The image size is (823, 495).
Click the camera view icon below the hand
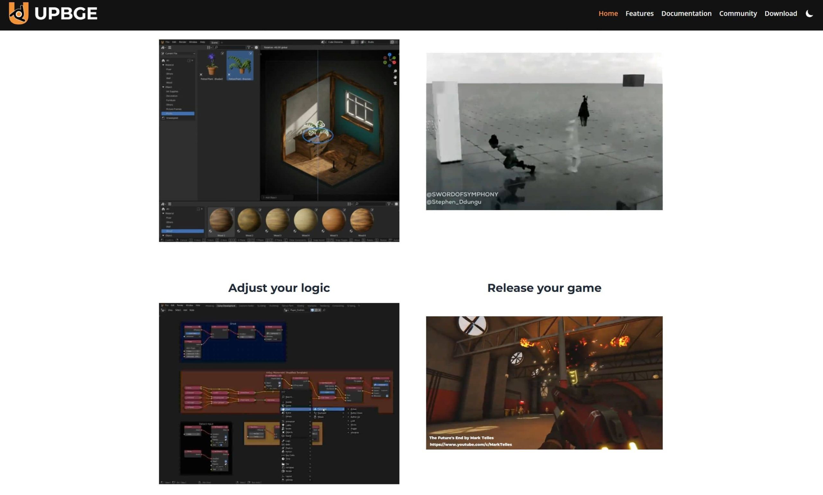click(395, 83)
